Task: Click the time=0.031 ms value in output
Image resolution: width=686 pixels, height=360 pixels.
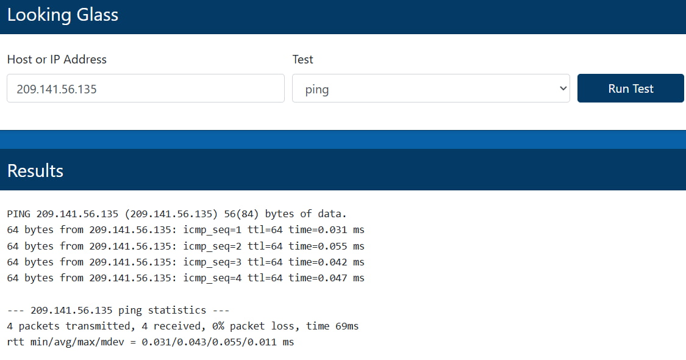Action: pyautogui.click(x=326, y=230)
